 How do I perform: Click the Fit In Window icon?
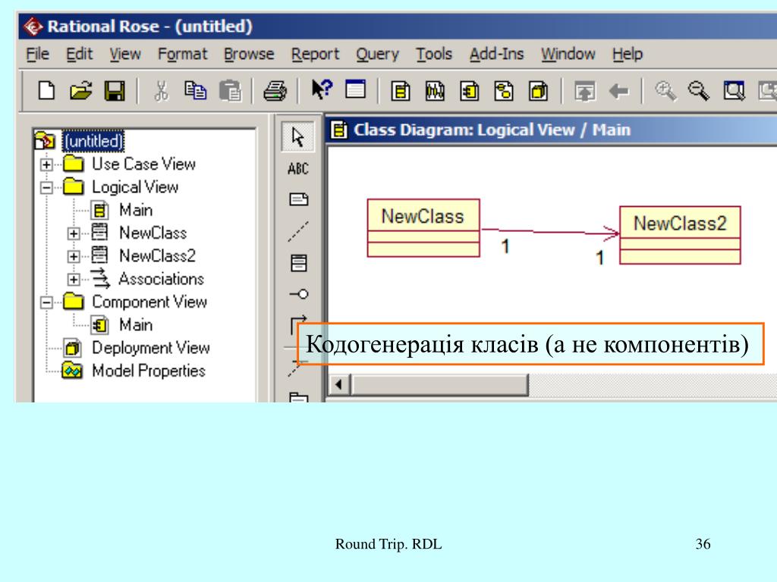pos(734,91)
